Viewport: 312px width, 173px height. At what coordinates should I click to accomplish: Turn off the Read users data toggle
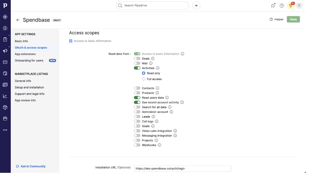(137, 98)
